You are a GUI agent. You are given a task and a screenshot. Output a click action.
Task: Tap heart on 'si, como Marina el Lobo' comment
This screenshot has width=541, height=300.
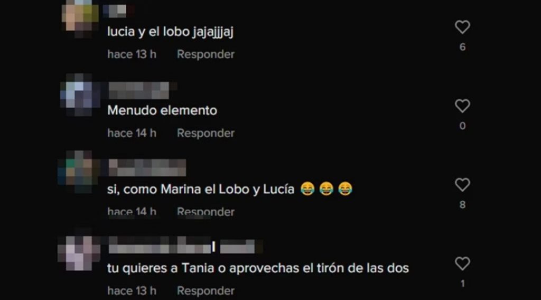462,185
